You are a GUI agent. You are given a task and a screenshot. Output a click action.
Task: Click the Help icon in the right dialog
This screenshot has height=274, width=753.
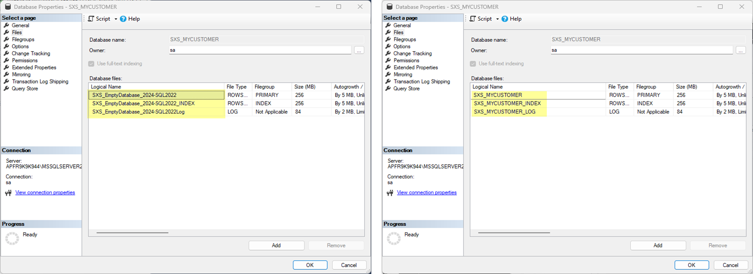click(505, 19)
